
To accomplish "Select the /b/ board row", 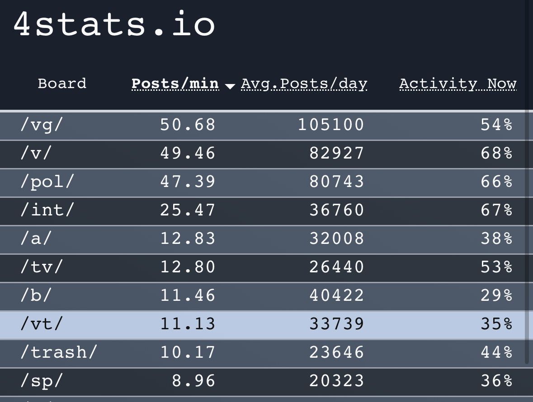I will click(x=262, y=296).
